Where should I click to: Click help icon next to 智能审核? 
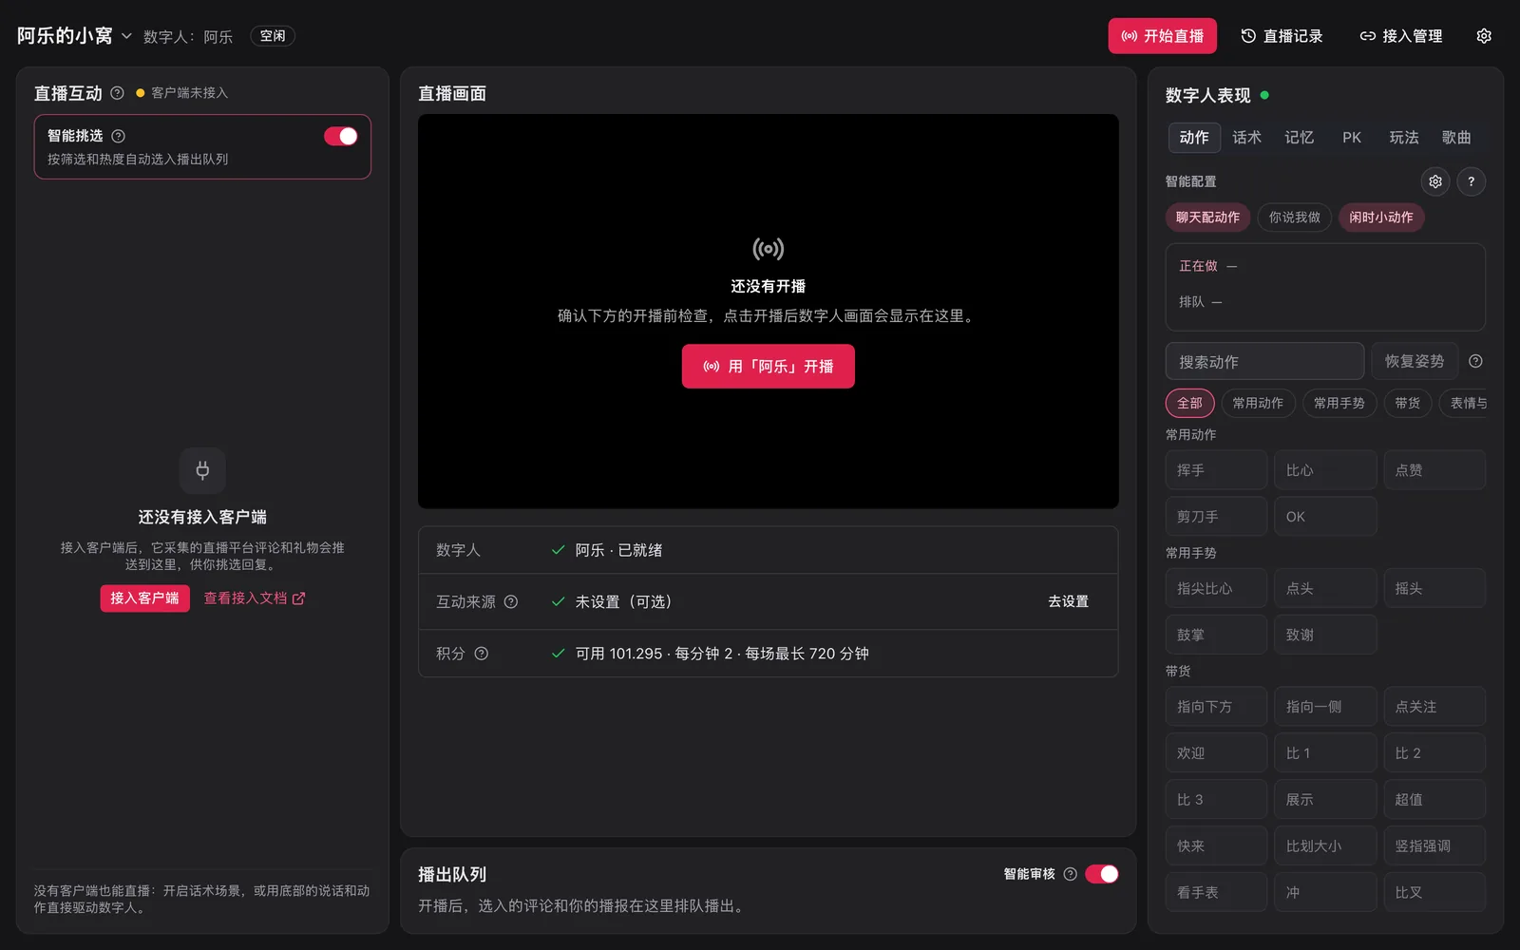pyautogui.click(x=1070, y=874)
